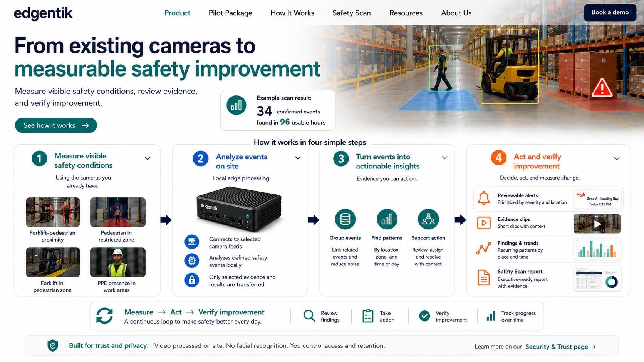The height and width of the screenshot is (362, 644).
Task: Click the edgentik logo
Action: 43,13
